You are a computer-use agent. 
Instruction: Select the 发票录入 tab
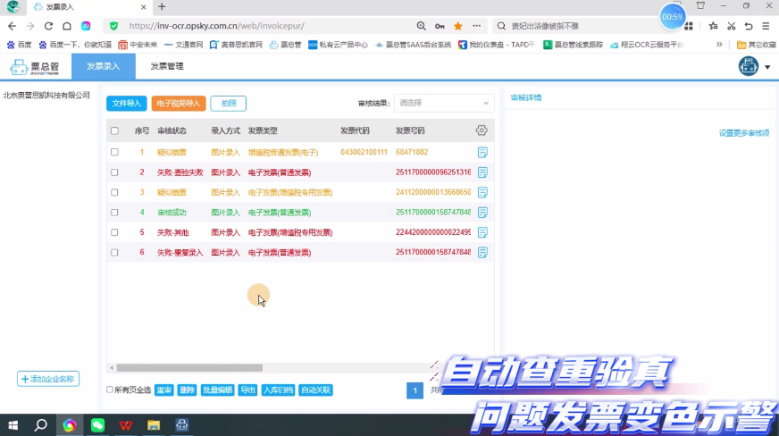(x=104, y=66)
